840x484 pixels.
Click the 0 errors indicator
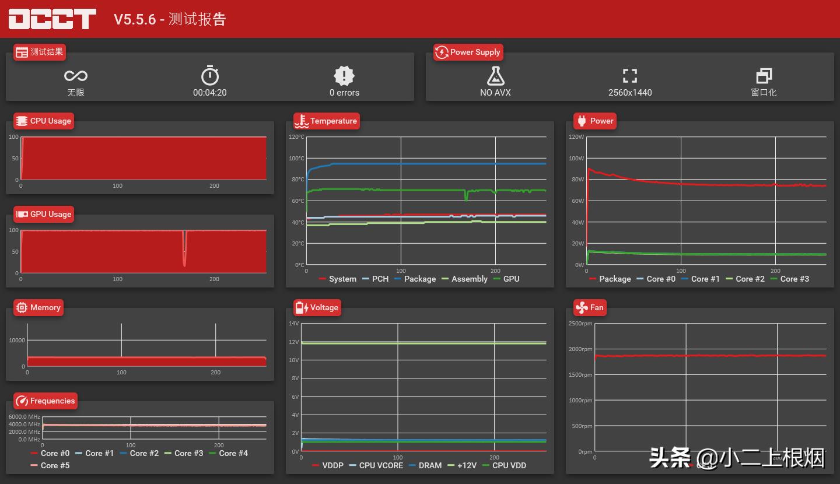[344, 92]
